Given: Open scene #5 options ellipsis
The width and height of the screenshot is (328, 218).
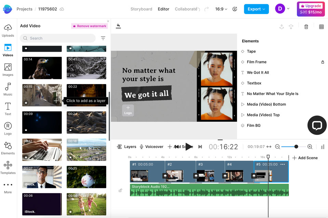Looking at the screenshot, I should coord(283,164).
